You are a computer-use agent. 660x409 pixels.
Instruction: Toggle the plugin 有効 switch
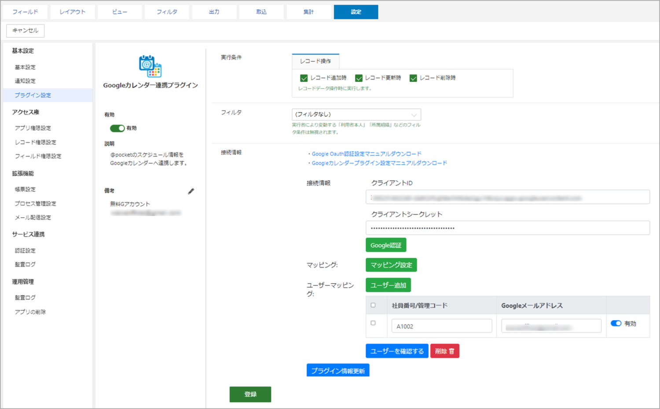117,128
